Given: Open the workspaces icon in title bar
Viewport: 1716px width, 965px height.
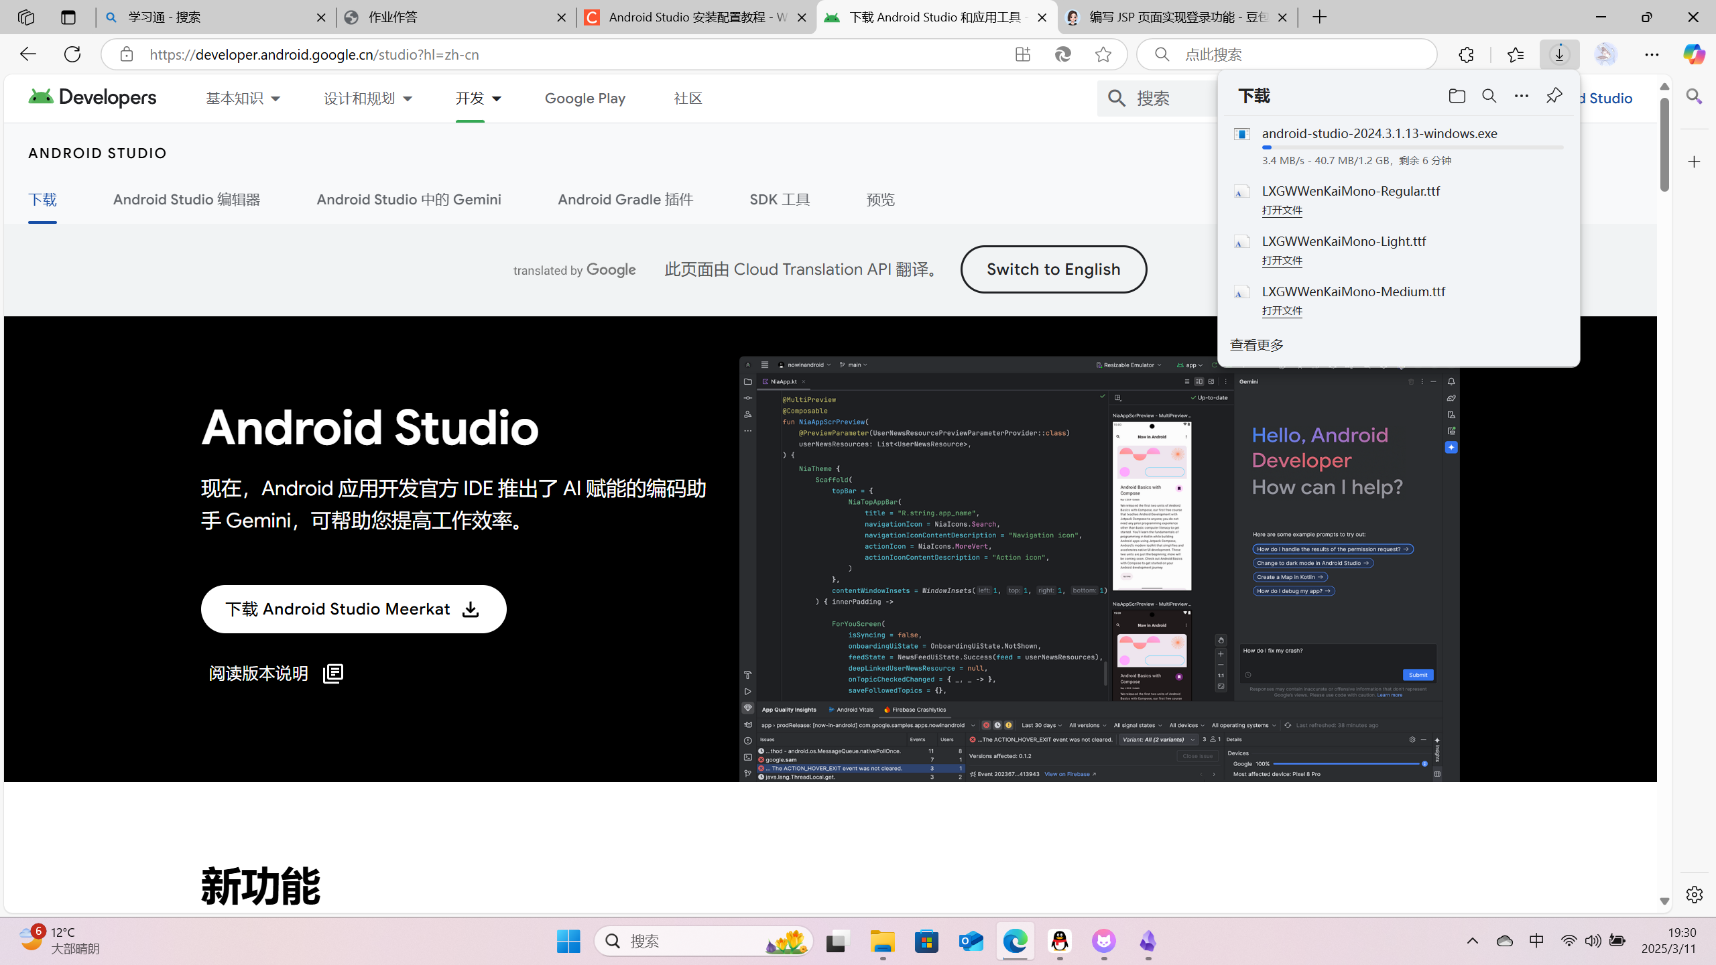Looking at the screenshot, I should click(x=25, y=17).
